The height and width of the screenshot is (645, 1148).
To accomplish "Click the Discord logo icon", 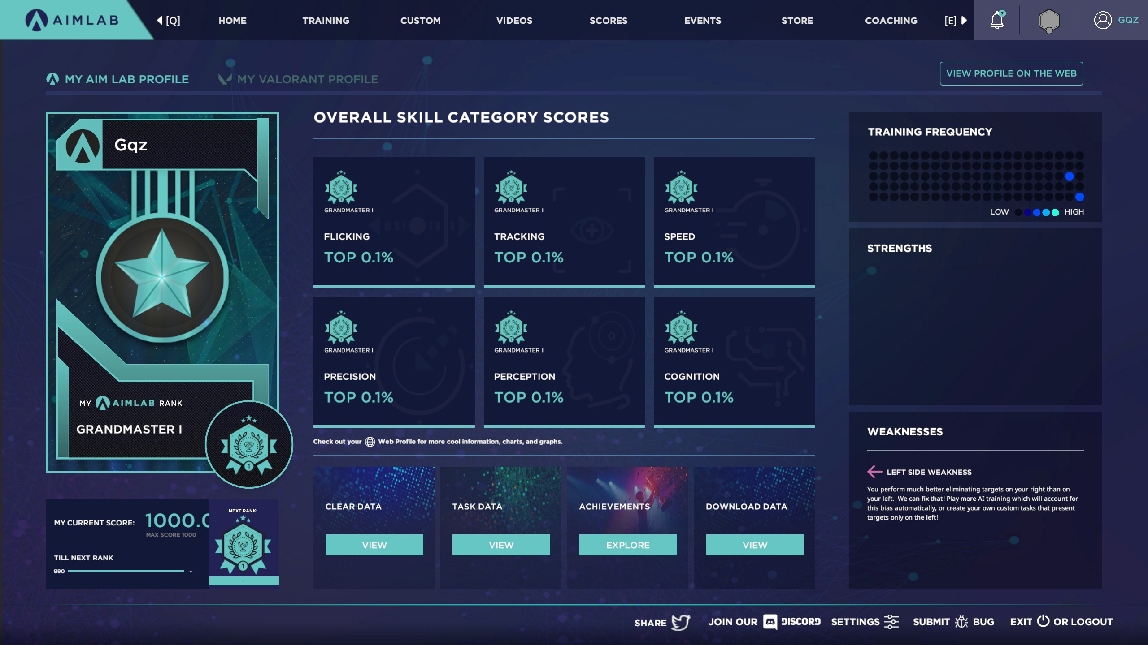I will pyautogui.click(x=770, y=622).
